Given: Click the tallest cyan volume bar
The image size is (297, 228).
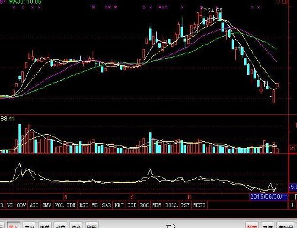Looking at the screenshot, I should click(20, 138).
